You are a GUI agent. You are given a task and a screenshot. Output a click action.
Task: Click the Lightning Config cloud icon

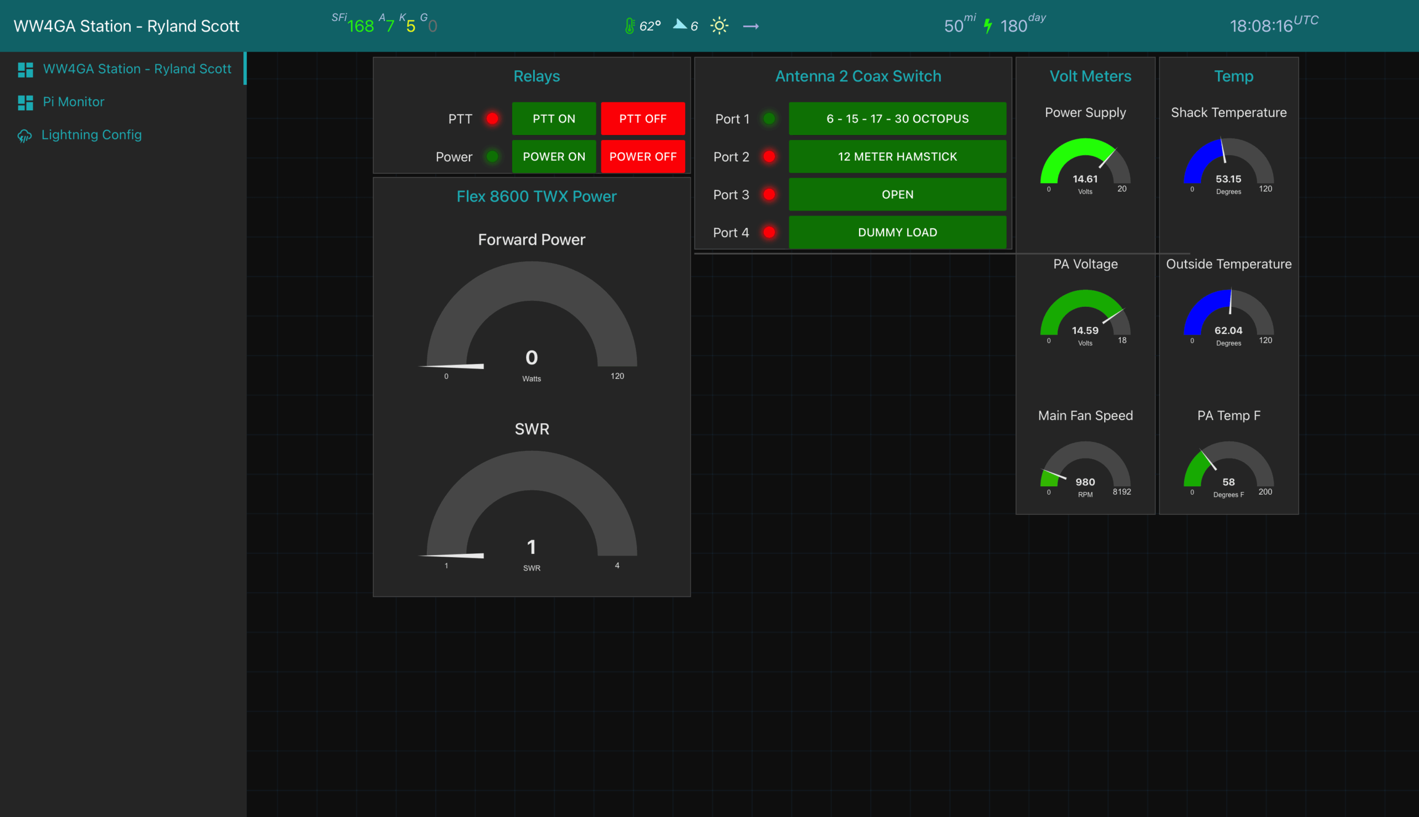pos(24,135)
